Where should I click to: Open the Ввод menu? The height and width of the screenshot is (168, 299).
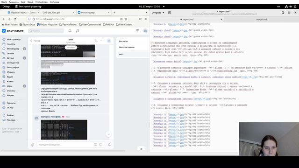click(30, 2)
